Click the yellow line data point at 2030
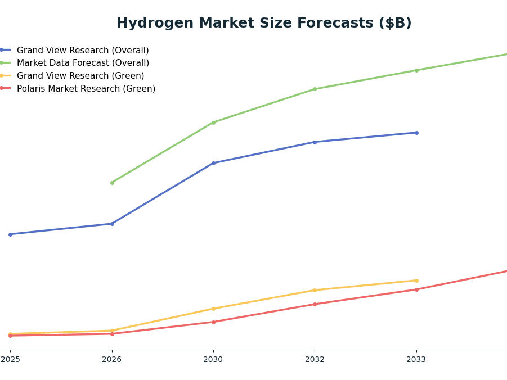 click(213, 309)
